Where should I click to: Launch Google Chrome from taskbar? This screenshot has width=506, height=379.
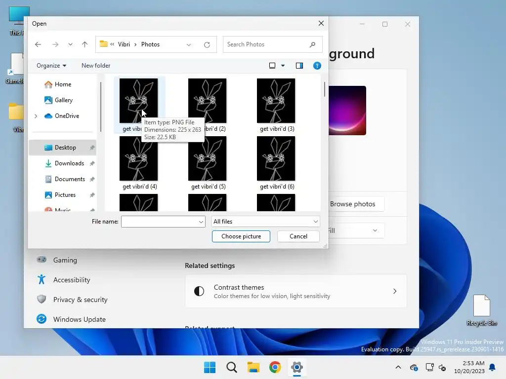point(275,367)
